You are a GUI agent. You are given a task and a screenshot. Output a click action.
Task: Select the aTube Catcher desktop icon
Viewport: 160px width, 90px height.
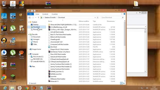coord(21,54)
